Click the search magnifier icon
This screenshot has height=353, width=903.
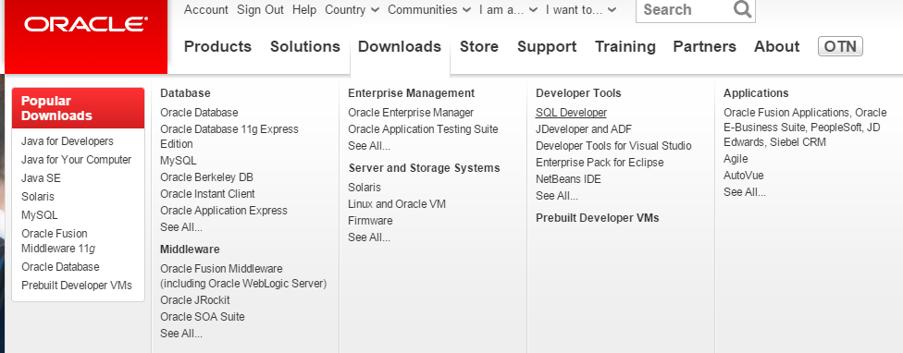(x=742, y=9)
